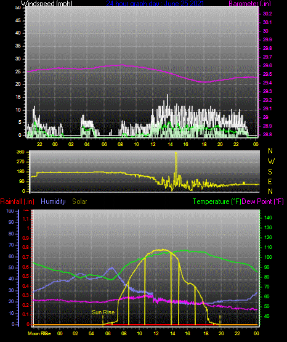
Task: Click the 270 value on the wind direction axis
Action: point(20,162)
